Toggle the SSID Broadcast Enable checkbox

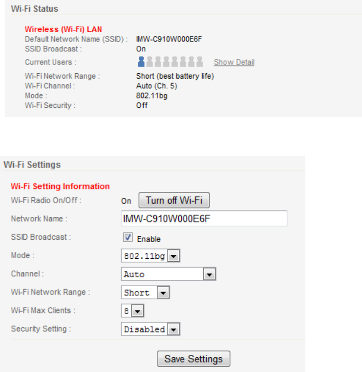pos(128,237)
